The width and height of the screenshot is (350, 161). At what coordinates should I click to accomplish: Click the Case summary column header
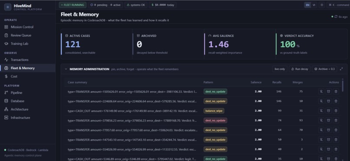tap(77, 82)
